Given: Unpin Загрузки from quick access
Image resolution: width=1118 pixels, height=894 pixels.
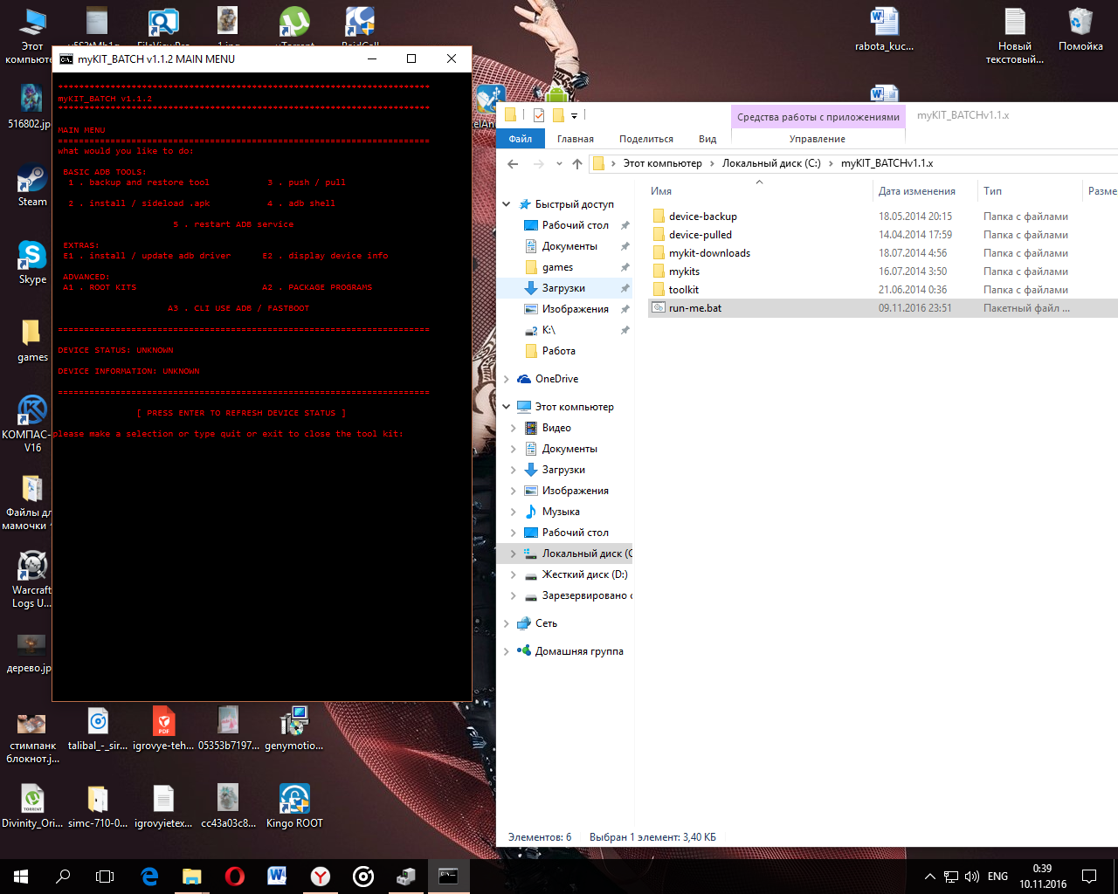Looking at the screenshot, I should click(x=625, y=288).
